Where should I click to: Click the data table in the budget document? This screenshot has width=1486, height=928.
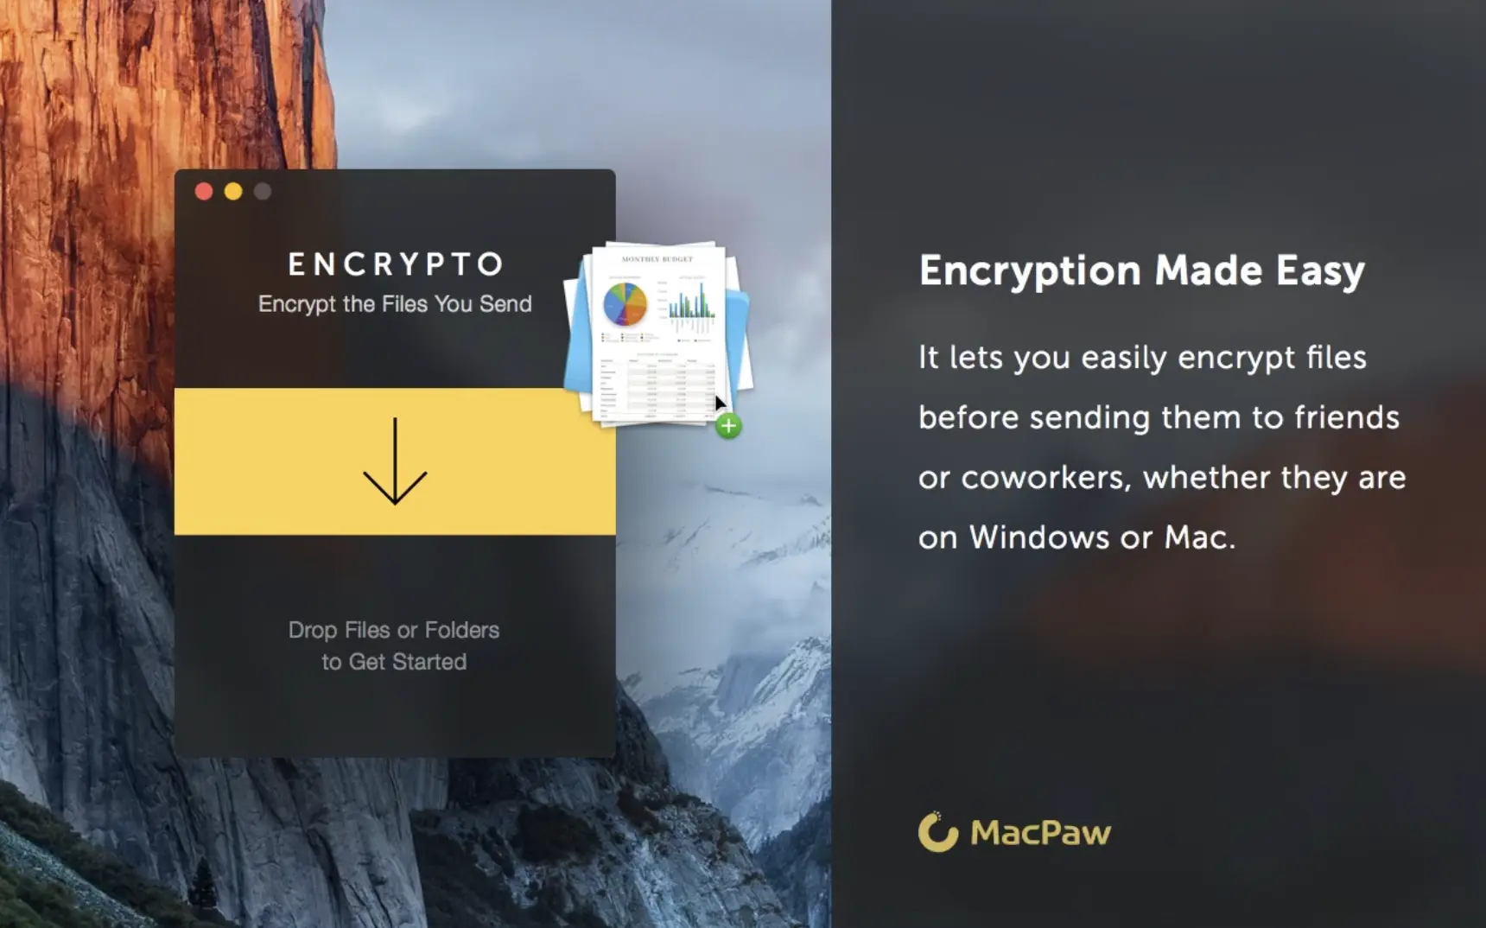point(657,385)
